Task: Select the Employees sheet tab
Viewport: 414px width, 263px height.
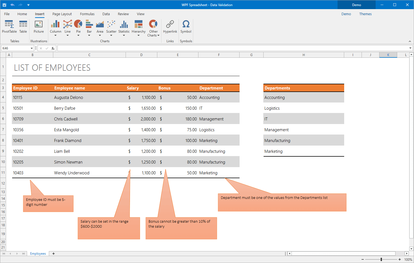Action: point(38,254)
